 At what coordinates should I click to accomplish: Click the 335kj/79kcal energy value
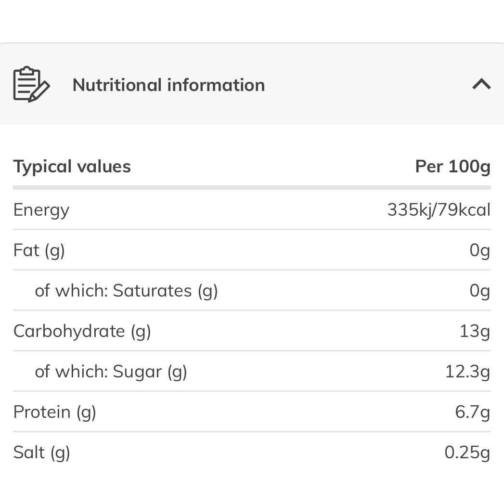pos(439,210)
